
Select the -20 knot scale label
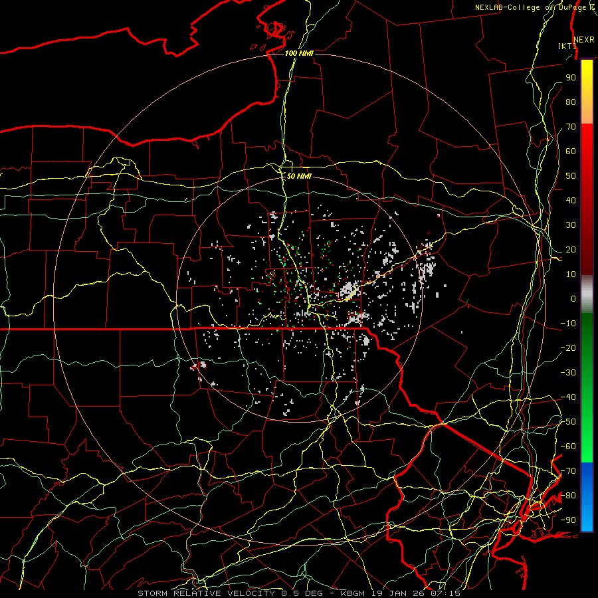(x=568, y=348)
